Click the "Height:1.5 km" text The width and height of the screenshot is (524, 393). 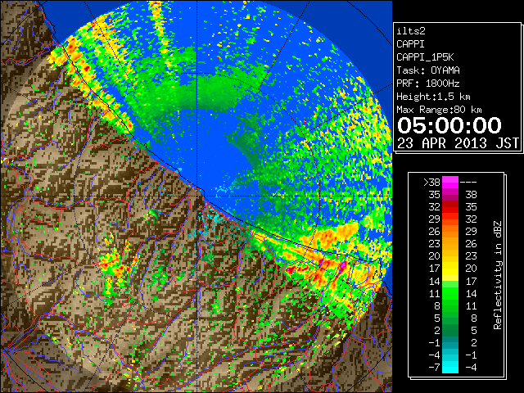[433, 97]
